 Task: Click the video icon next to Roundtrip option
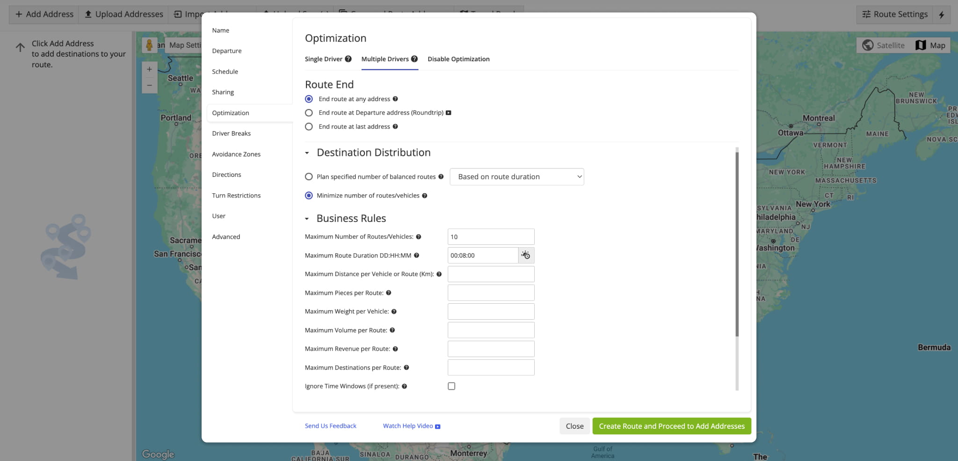point(448,113)
